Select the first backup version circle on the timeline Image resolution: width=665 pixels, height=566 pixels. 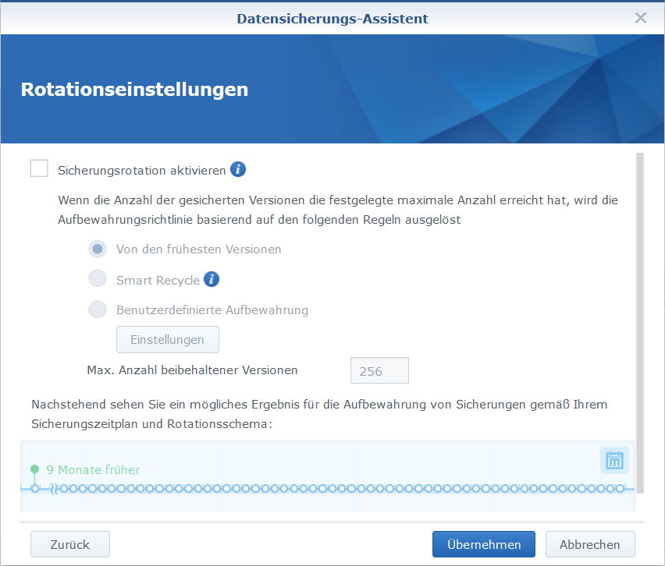pyautogui.click(x=35, y=489)
